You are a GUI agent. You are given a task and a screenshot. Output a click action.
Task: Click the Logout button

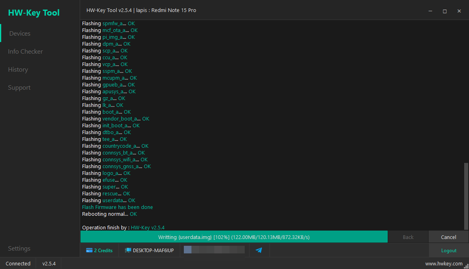[449, 251]
